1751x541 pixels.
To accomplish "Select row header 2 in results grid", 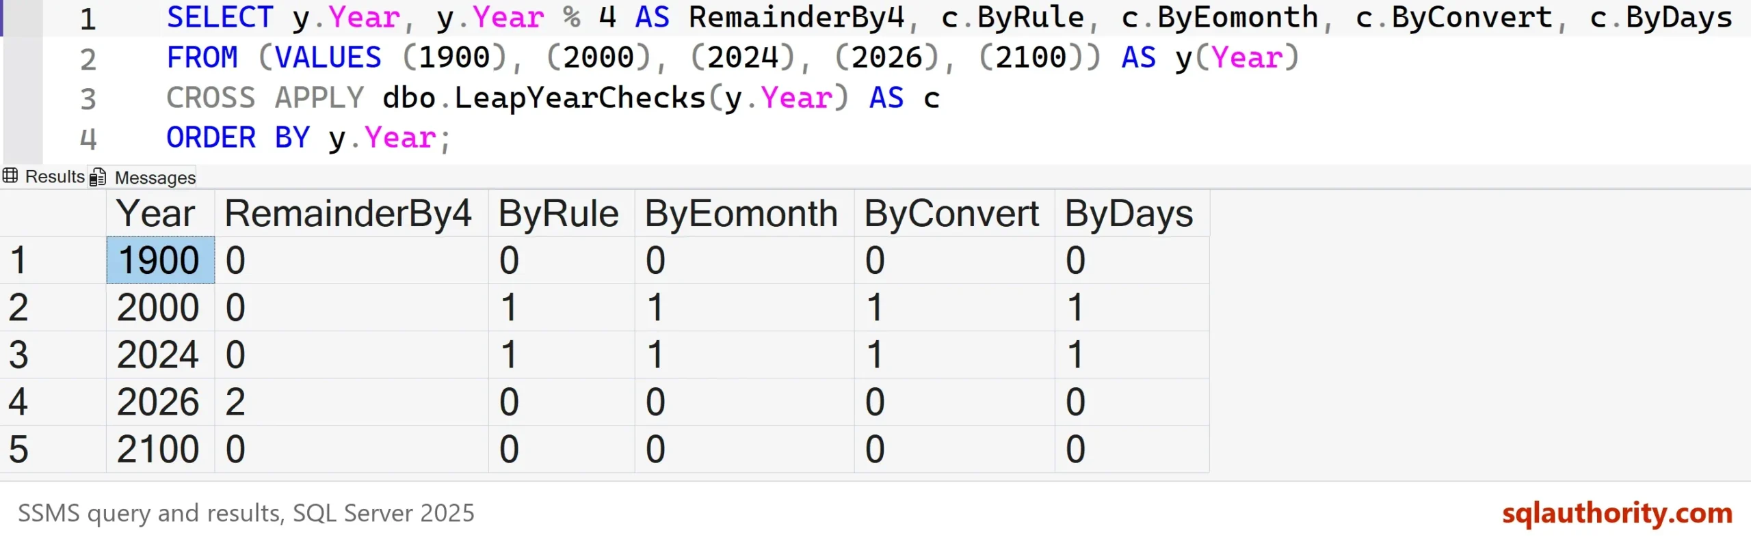I will (x=53, y=307).
